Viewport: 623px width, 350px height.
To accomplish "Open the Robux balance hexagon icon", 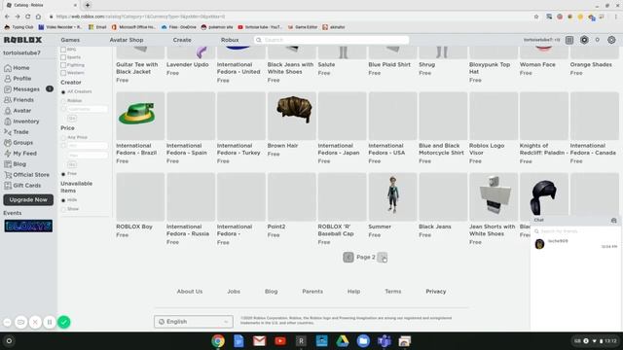I will (x=584, y=40).
